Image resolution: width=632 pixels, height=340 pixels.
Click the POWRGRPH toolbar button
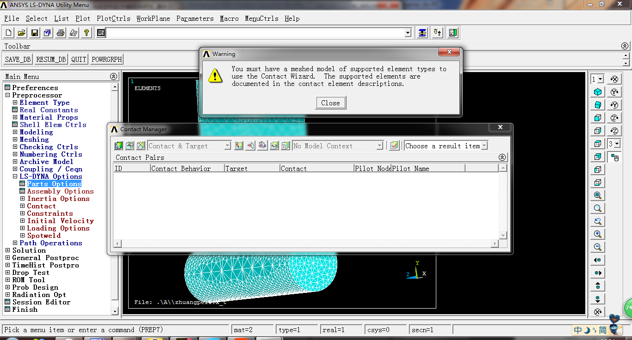(x=106, y=59)
